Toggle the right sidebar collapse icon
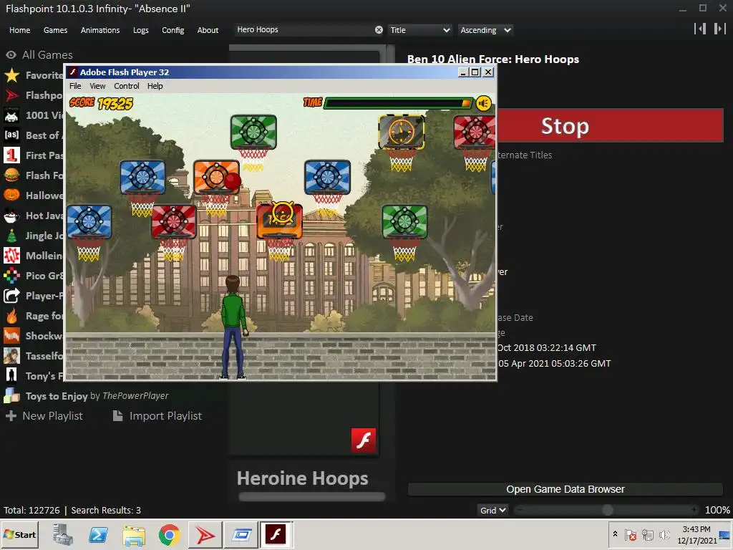733x550 pixels. 719,29
